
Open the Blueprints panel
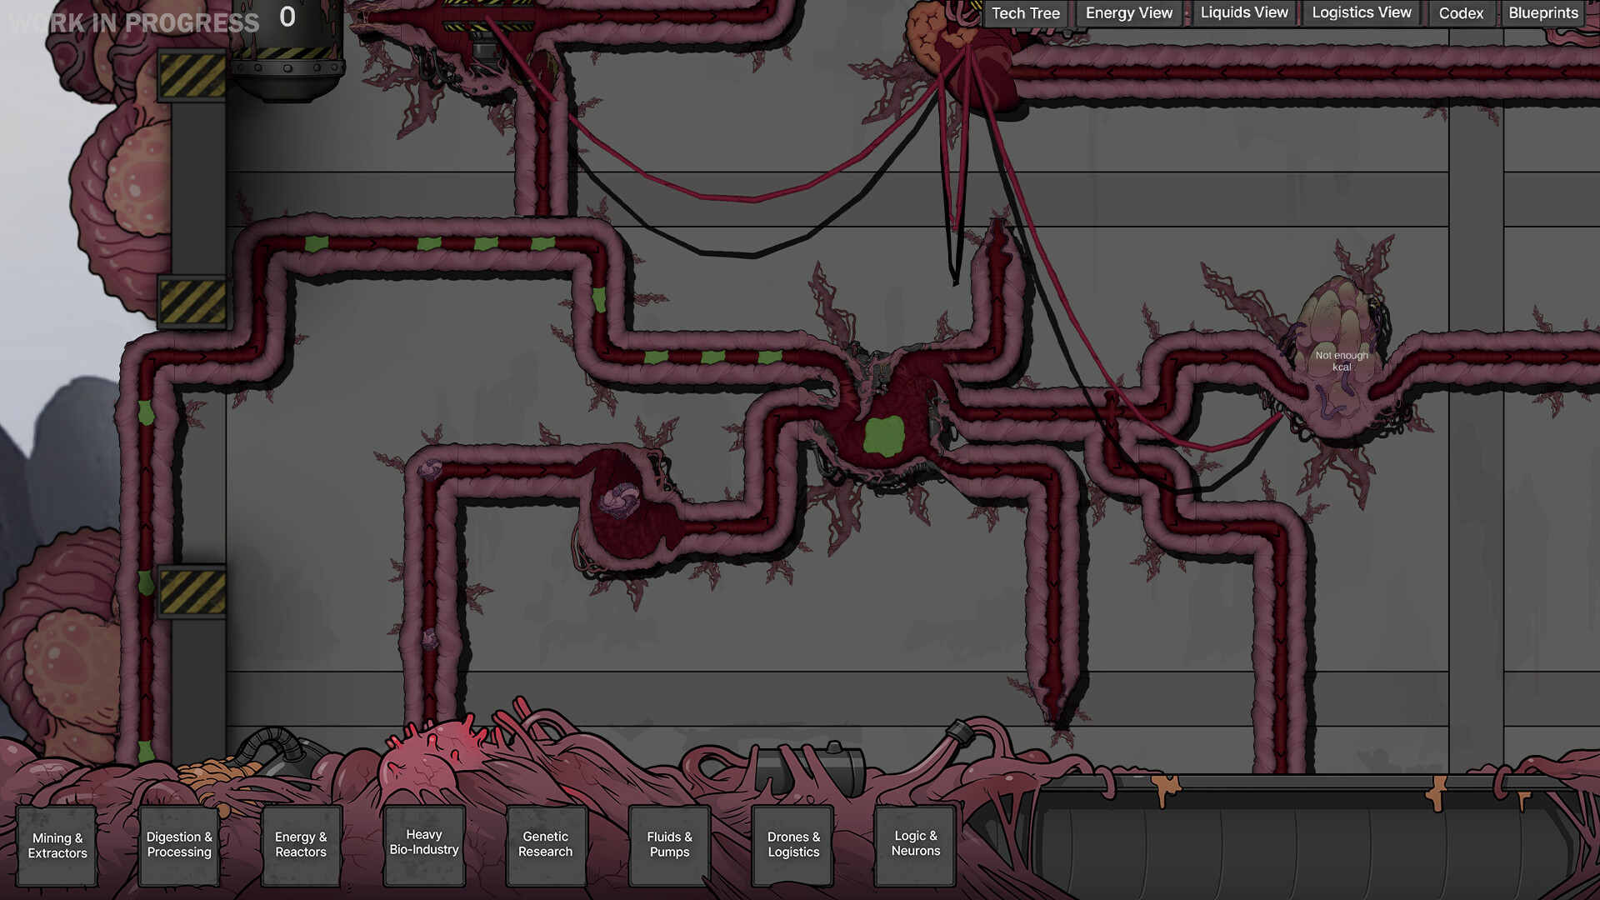[x=1542, y=12]
